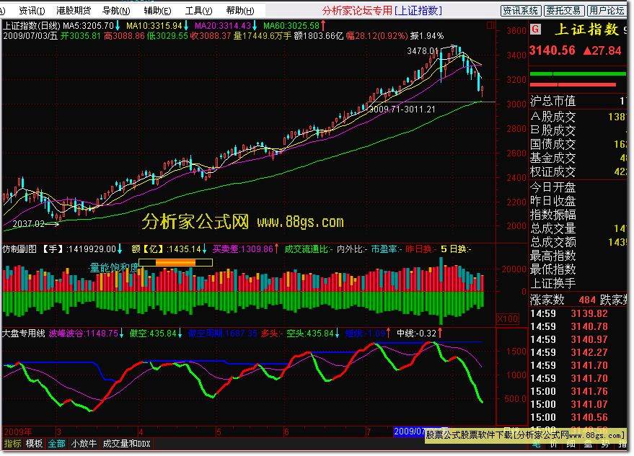Click the 国债成交 row
634x456 pixels.
[578, 144]
